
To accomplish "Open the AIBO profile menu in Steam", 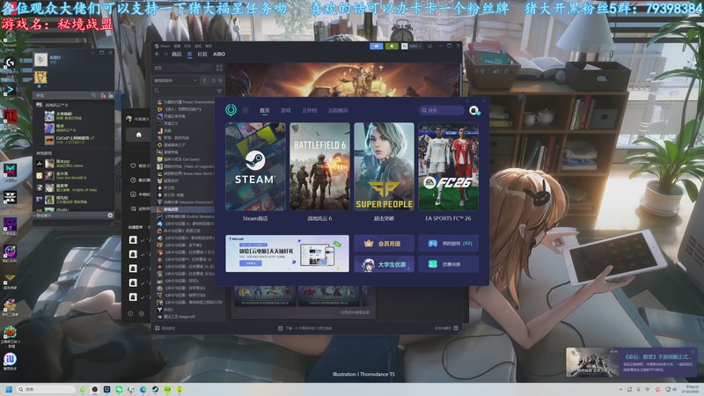I will coord(219,55).
